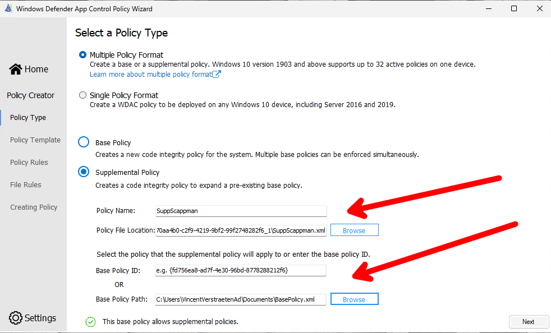
Task: Click 'Creates a code integrity policy to expand' description
Action: pyautogui.click(x=199, y=186)
